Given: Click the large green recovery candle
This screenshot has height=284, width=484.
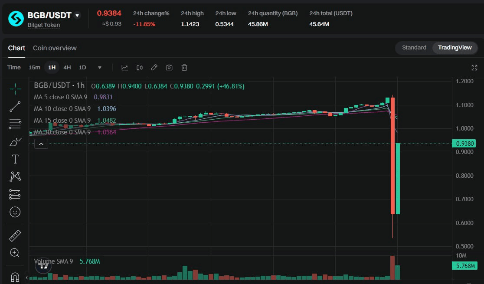Looking at the screenshot, I should [x=398, y=179].
